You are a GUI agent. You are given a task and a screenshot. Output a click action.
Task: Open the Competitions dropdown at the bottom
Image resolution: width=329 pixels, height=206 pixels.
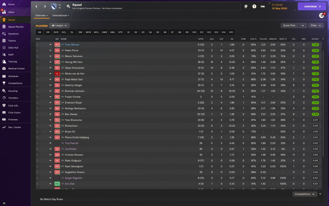click(305, 194)
